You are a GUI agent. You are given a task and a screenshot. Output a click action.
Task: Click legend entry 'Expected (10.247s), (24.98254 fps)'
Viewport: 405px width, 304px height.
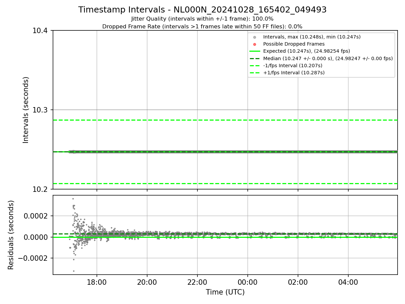tap(306, 51)
